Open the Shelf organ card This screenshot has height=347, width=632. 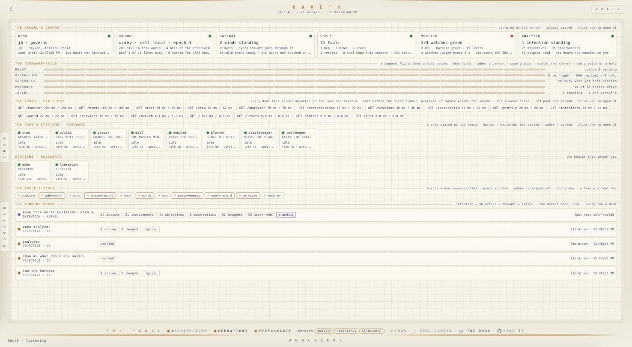(x=366, y=44)
